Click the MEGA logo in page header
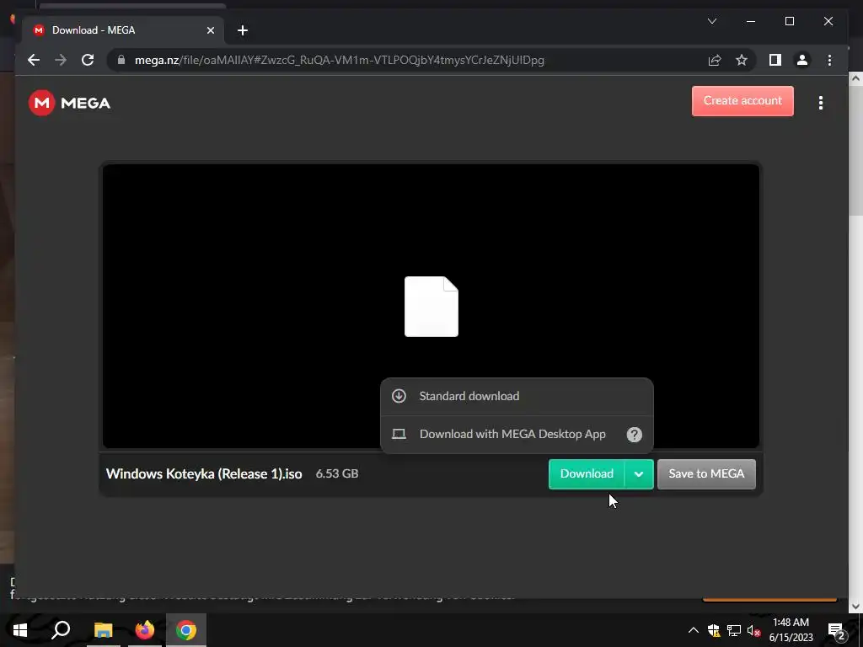Screen dimensions: 863x647 click(69, 103)
